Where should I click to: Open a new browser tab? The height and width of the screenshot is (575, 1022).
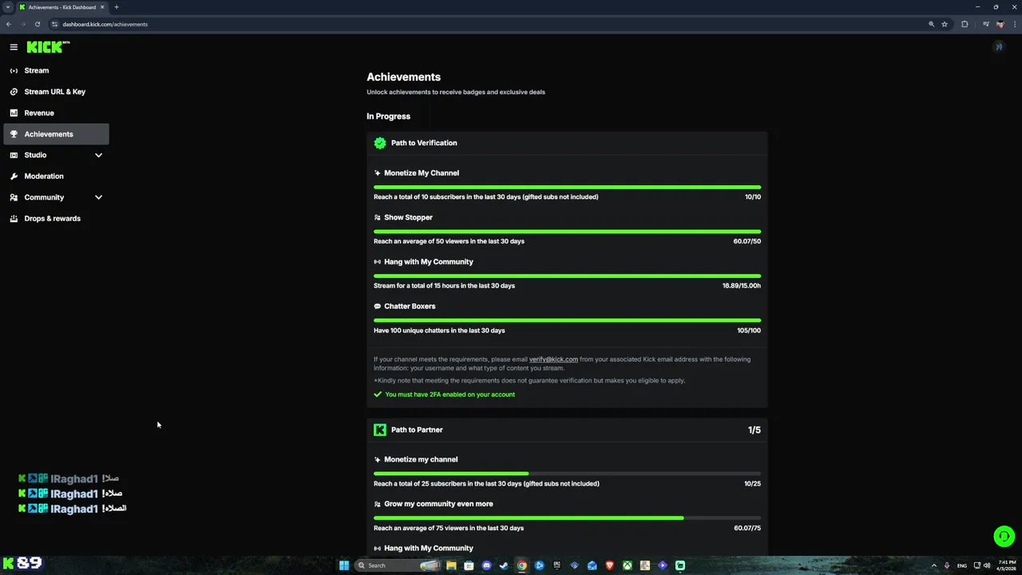[116, 7]
